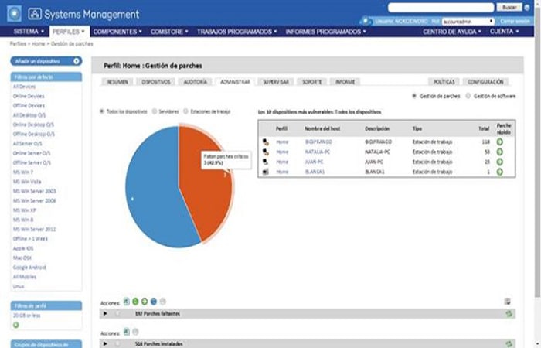Choose Gestión de software radio button

pyautogui.click(x=468, y=96)
